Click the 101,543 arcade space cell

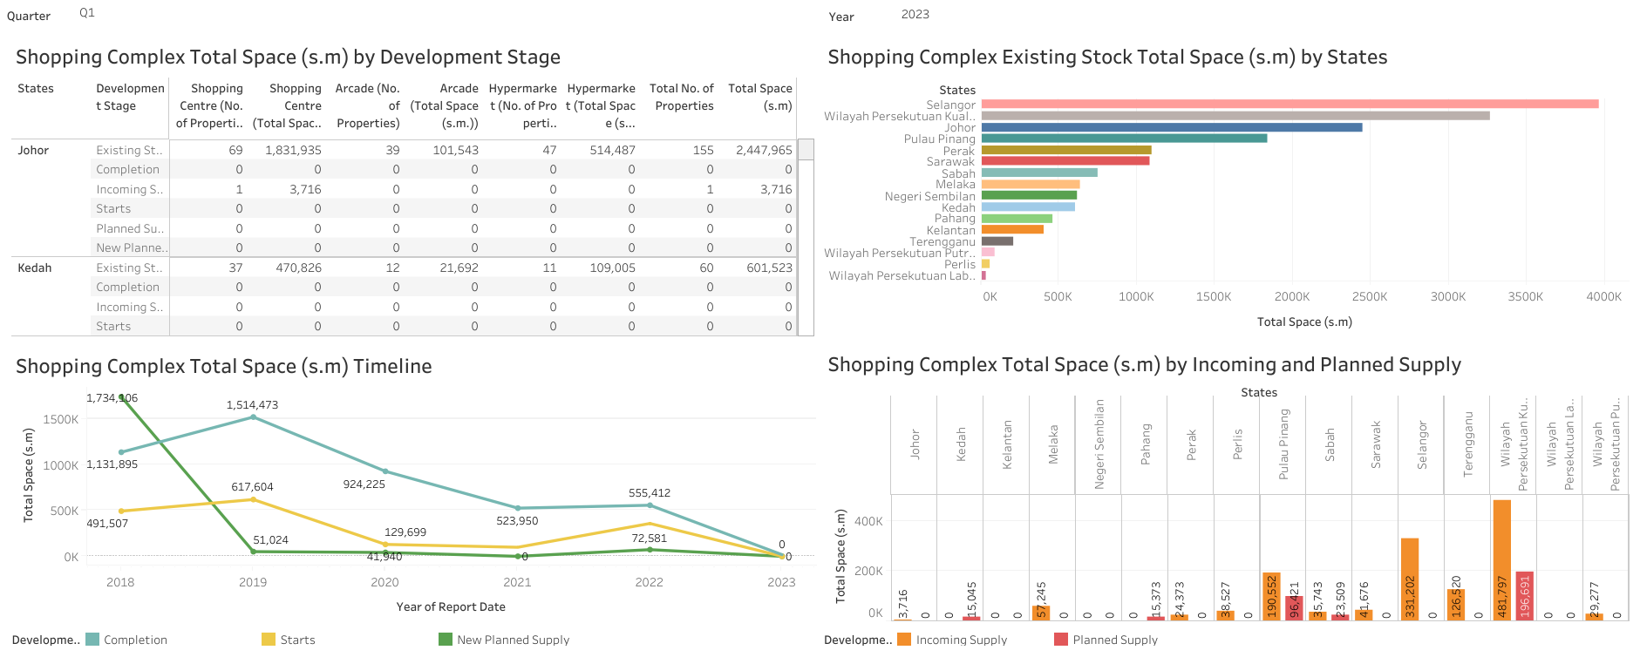tap(455, 150)
